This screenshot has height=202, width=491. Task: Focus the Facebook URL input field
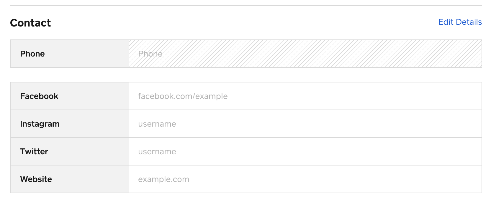coord(305,96)
